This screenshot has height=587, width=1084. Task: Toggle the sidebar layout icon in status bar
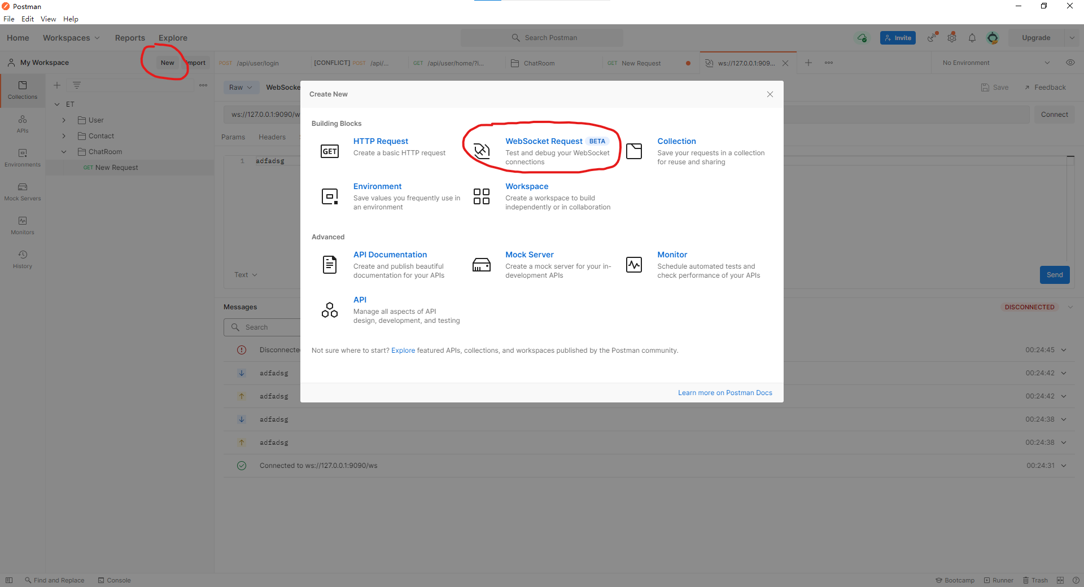(9, 580)
